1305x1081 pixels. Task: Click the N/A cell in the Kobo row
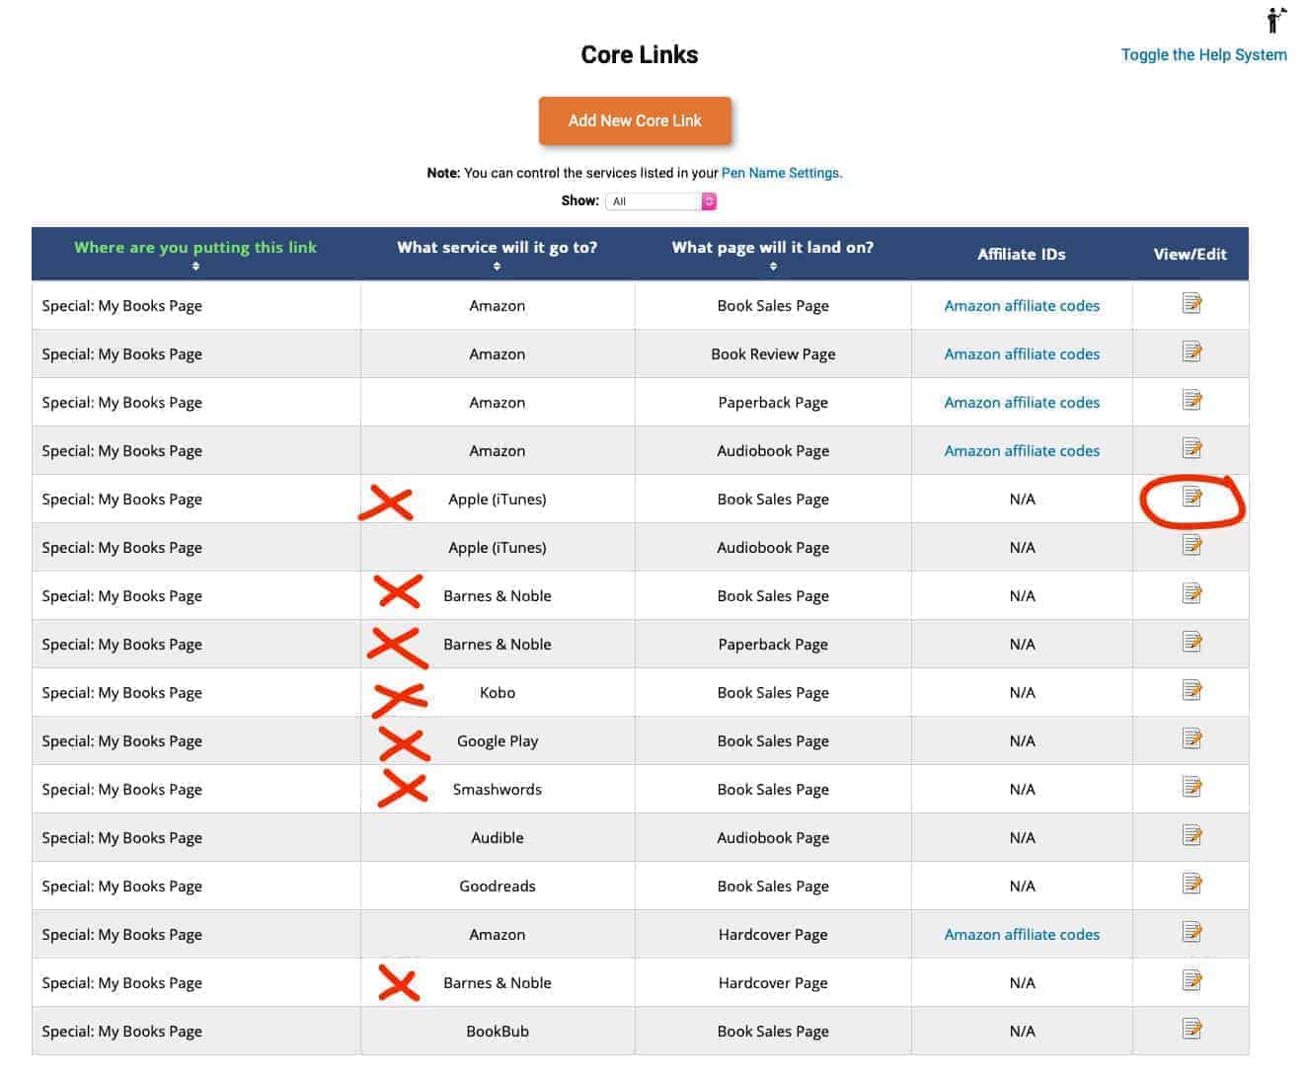point(1022,693)
